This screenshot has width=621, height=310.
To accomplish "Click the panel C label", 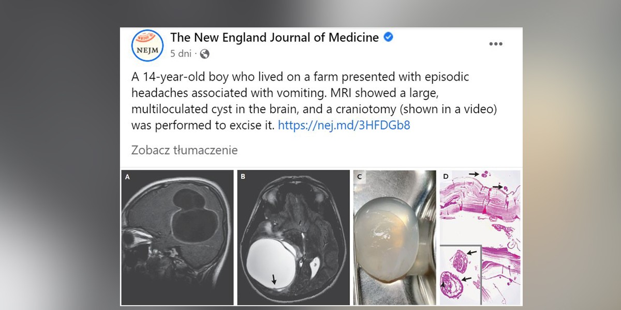I will 359,177.
